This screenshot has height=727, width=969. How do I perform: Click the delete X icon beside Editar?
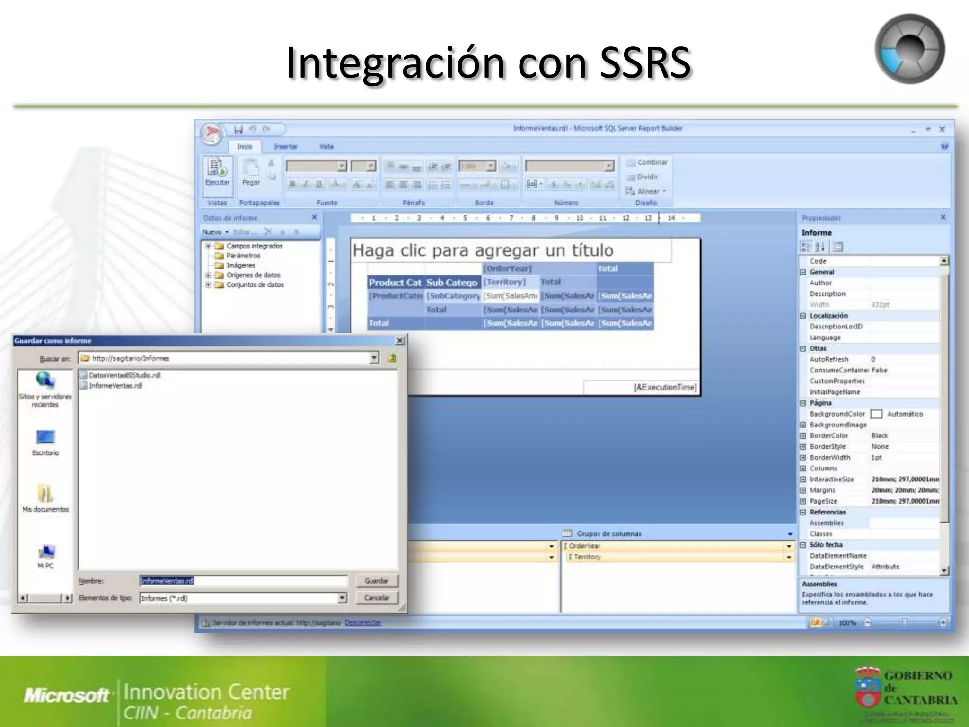tap(268, 232)
